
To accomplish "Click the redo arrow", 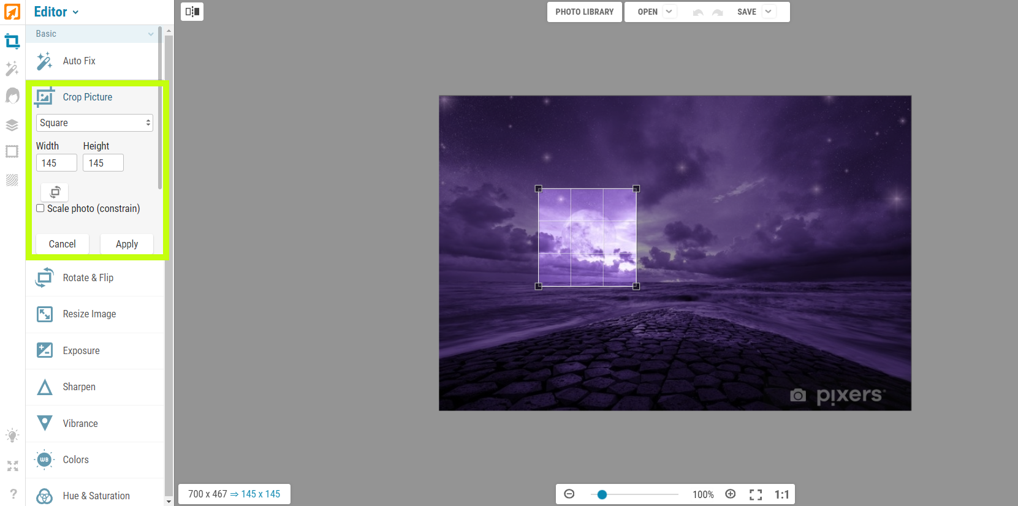I will (718, 12).
